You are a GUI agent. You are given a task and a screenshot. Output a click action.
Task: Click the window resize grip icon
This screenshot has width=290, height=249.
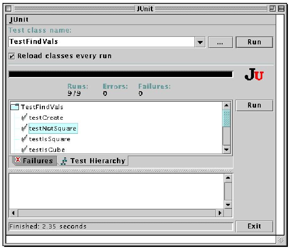point(281,240)
